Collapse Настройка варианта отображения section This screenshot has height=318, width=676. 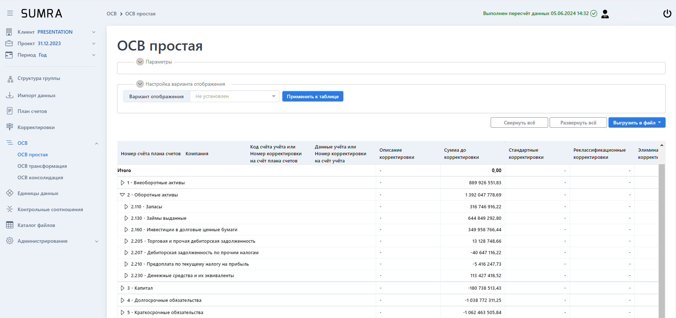pos(140,84)
